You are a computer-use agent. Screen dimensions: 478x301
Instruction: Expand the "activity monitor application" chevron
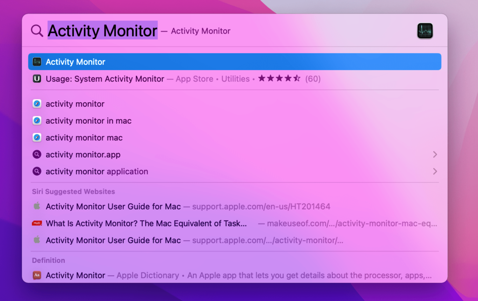point(435,171)
